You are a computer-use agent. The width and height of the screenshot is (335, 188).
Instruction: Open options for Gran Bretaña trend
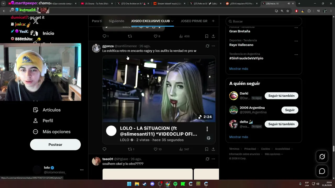pyautogui.click(x=296, y=27)
